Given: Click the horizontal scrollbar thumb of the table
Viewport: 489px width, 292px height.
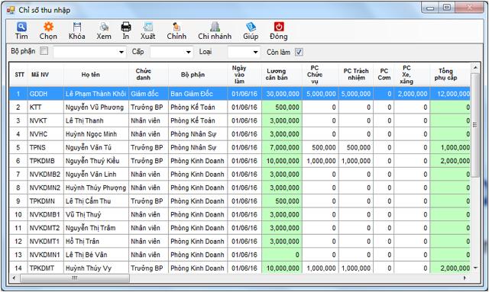Looking at the screenshot, I should 75,278.
